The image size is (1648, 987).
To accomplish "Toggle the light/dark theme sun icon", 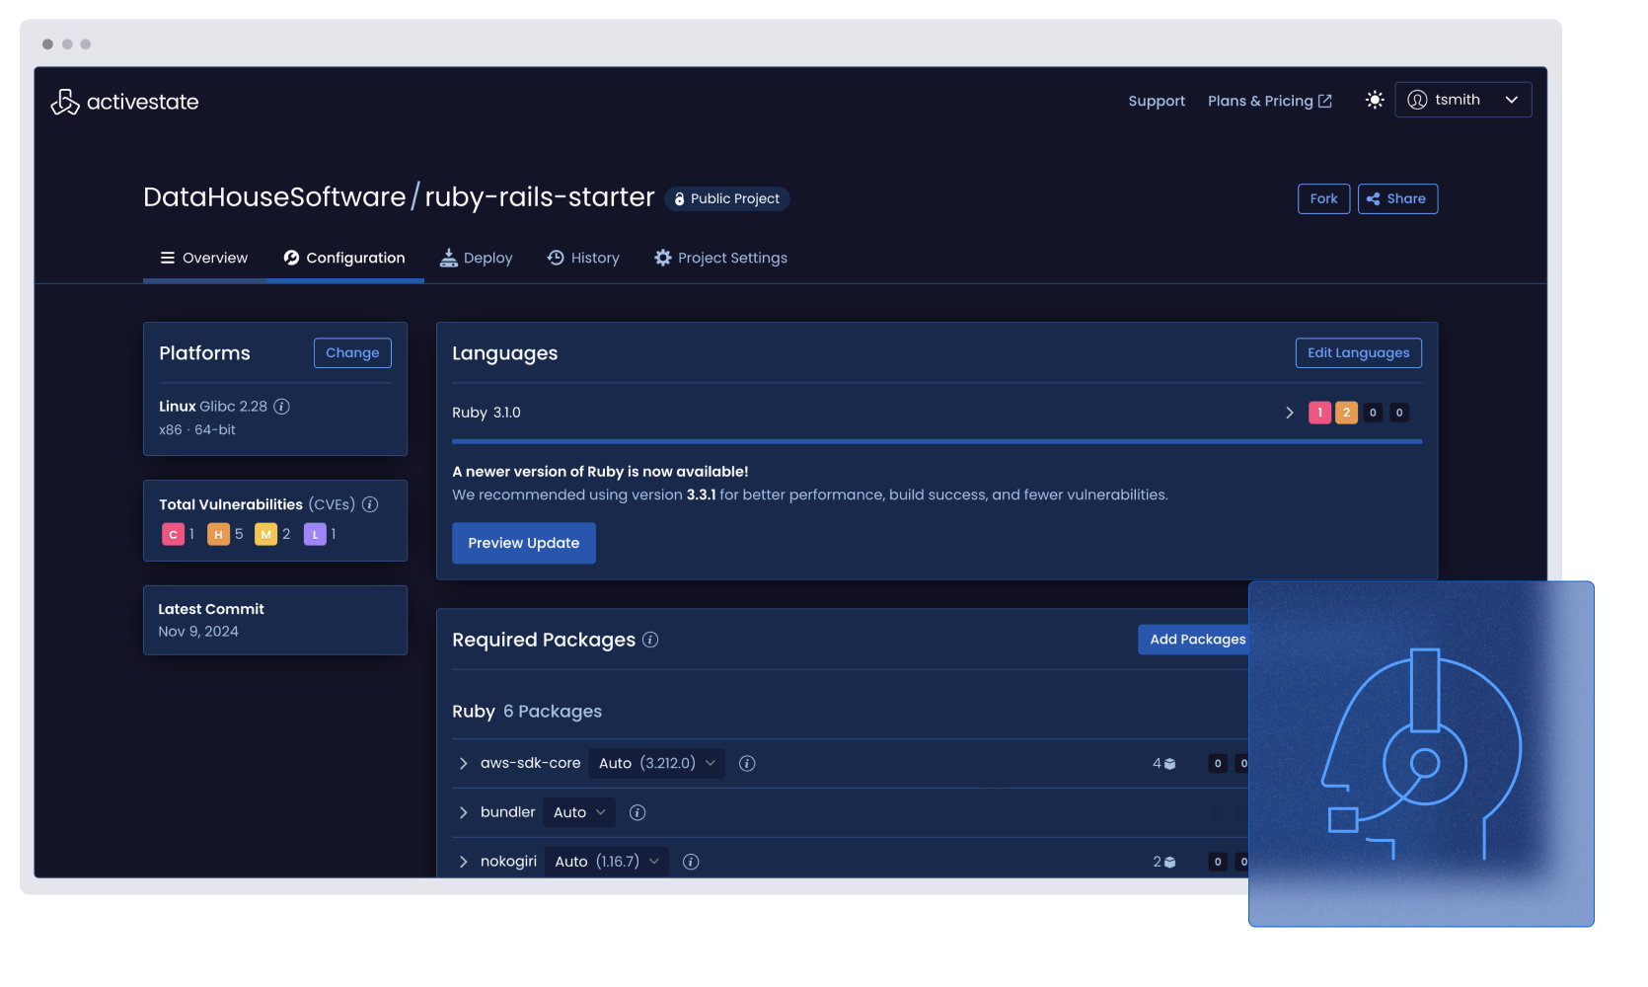I will pyautogui.click(x=1375, y=100).
